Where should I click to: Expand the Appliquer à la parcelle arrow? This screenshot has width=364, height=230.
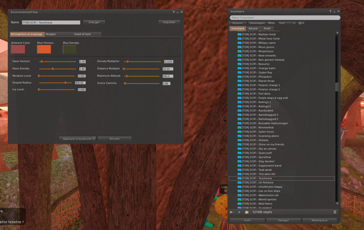click(x=94, y=139)
